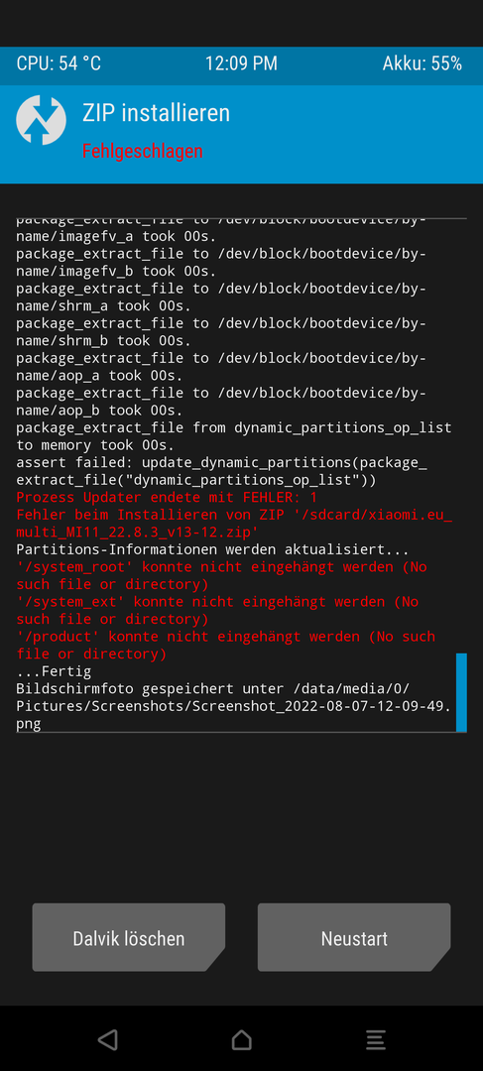483x1071 pixels.
Task: Tap the CPU temperature readout
Action: pyautogui.click(x=59, y=63)
